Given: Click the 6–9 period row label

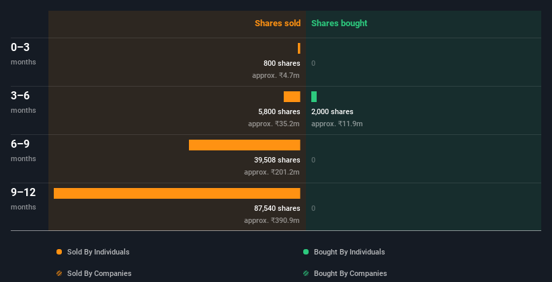Looking at the screenshot, I should coord(20,144).
